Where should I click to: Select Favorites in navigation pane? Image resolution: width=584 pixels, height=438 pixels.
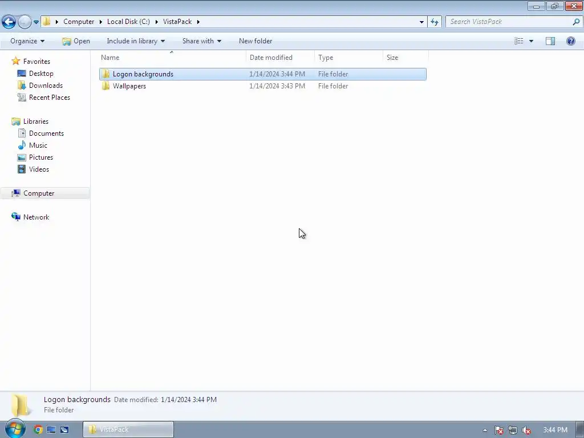click(36, 62)
